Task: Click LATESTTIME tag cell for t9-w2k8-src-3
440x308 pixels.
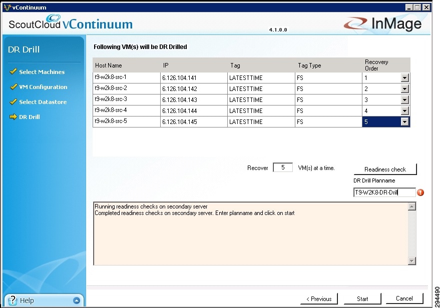Action: 261,99
